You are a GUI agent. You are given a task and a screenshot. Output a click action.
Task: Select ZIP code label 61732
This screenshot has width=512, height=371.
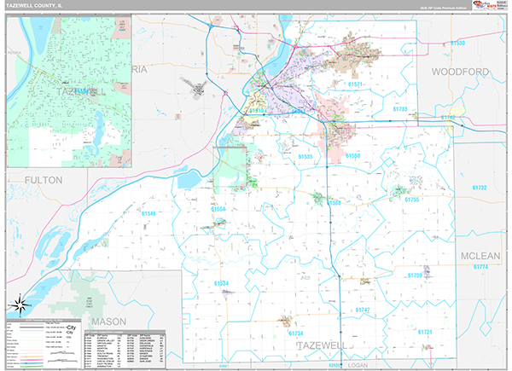click(480, 188)
